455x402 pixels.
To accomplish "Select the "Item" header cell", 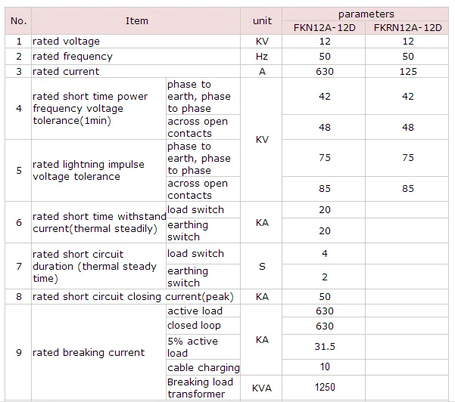I will coord(136,21).
